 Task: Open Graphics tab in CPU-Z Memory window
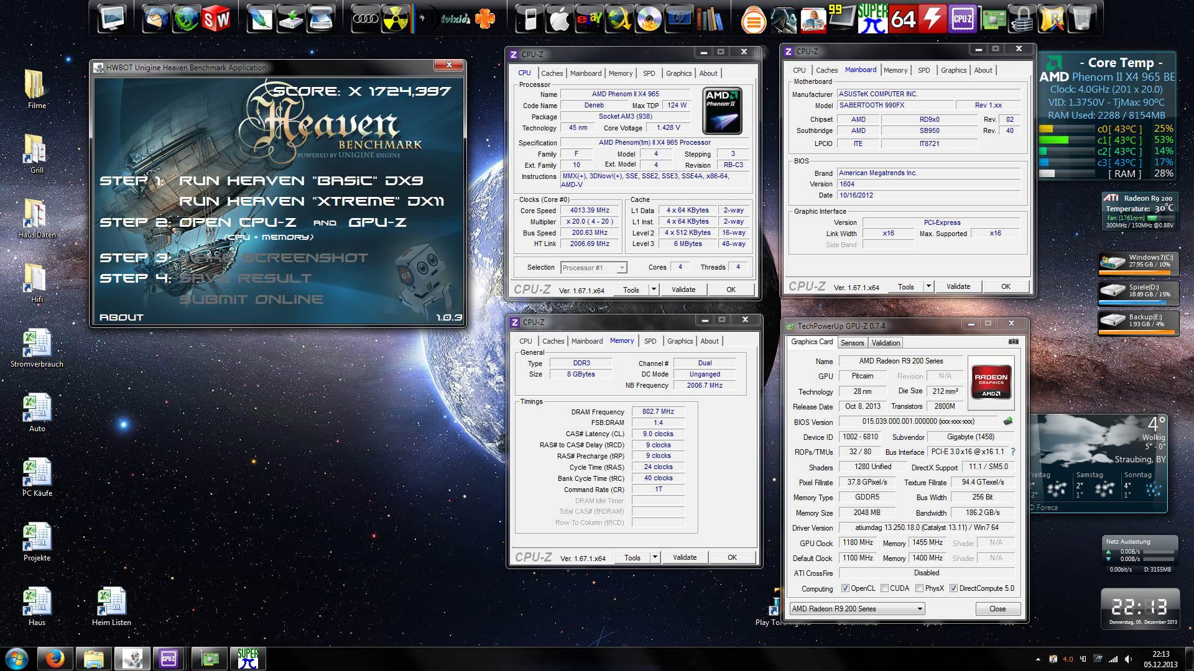(x=680, y=341)
